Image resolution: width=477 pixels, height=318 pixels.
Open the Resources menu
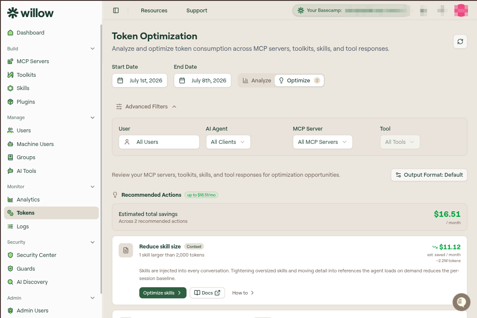coord(154,10)
